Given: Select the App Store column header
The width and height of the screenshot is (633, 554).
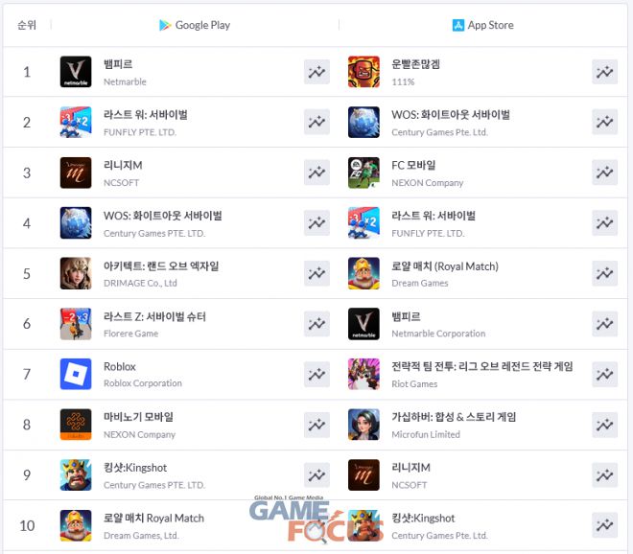Looking at the screenshot, I should 482,25.
